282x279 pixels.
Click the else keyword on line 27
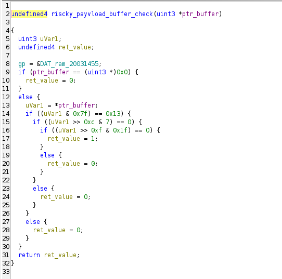(33, 222)
